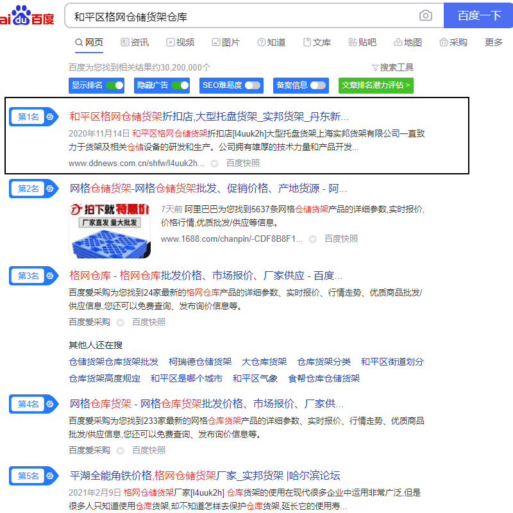This screenshot has height=513, width=513.
Task: Switch to the 图片 tab
Action: [226, 42]
